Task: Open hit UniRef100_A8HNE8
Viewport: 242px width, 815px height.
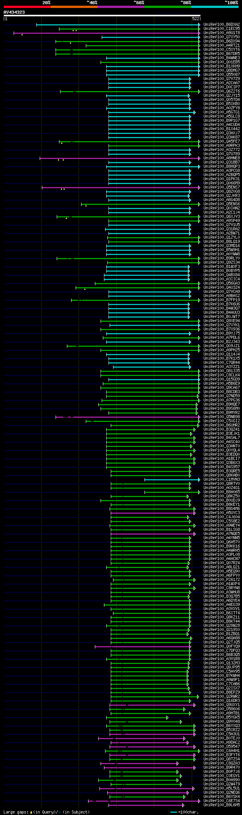Action: pyautogui.click(x=222, y=158)
